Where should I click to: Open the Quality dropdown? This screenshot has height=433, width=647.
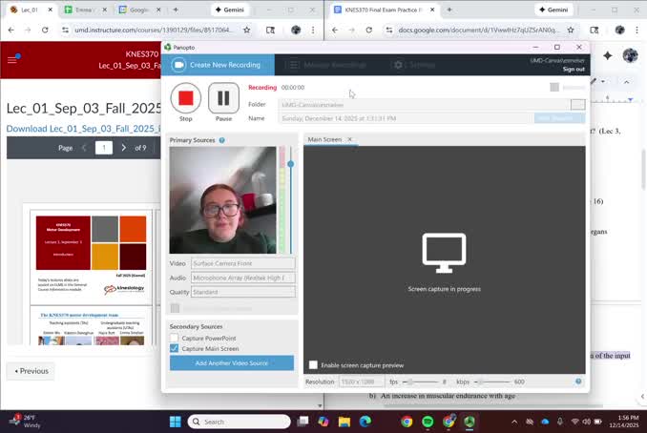point(243,292)
